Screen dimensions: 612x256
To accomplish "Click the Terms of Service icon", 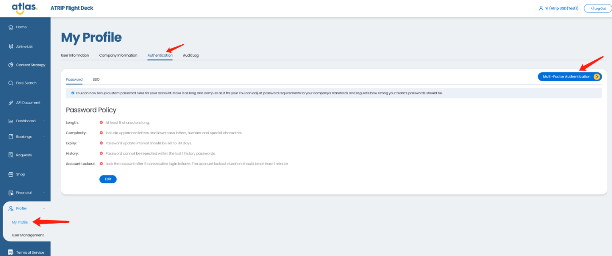I will coord(11,252).
